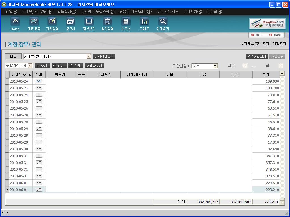Click the 관련거래보기 button
Image resolution: width=290 pixels, height=217 pixels.
(256, 57)
